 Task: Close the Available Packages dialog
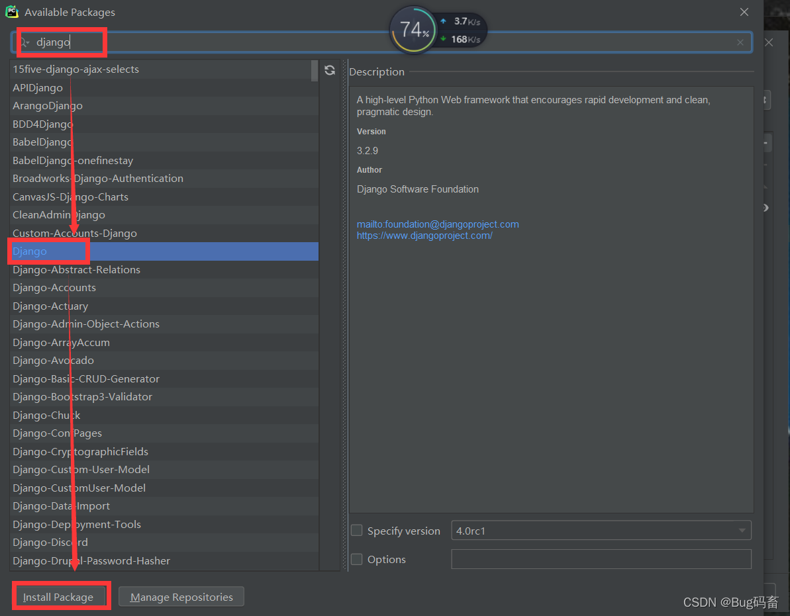coord(744,11)
